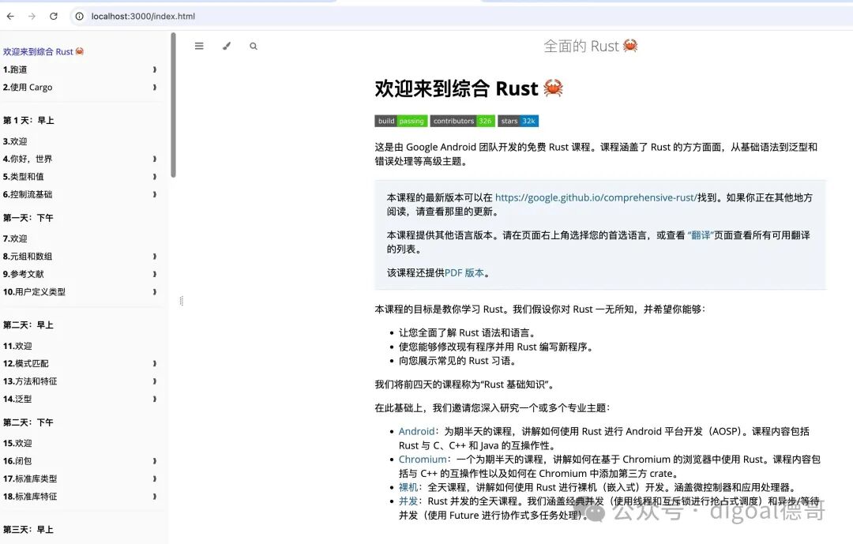Select 16.闭包 in the sidebar
Viewport: 853px width, 544px height.
[x=17, y=461]
